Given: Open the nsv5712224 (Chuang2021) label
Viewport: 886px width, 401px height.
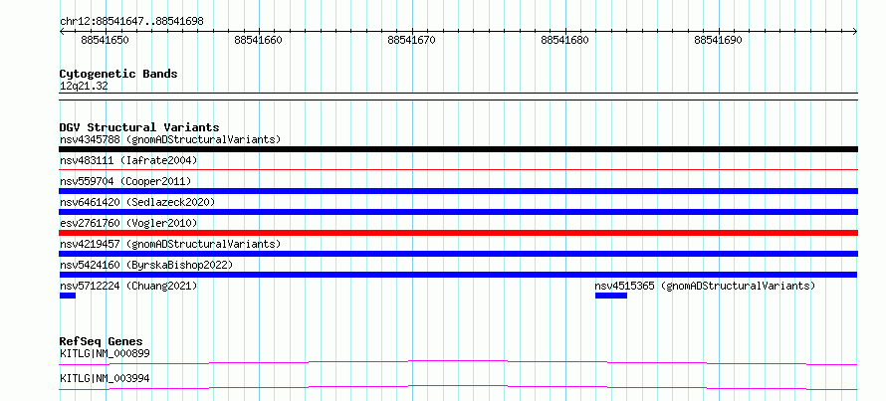Looking at the screenshot, I should point(128,286).
